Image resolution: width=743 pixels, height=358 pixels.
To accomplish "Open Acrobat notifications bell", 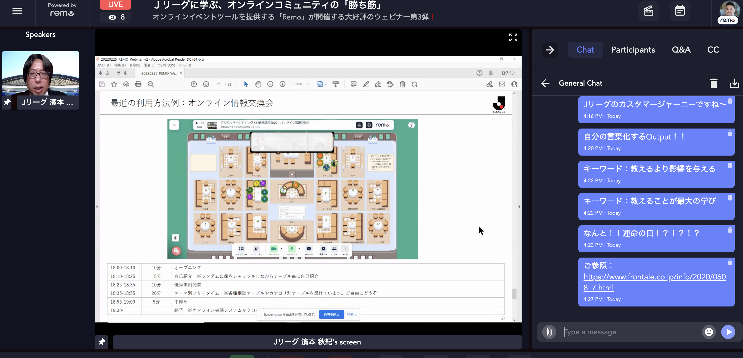I will click(491, 73).
